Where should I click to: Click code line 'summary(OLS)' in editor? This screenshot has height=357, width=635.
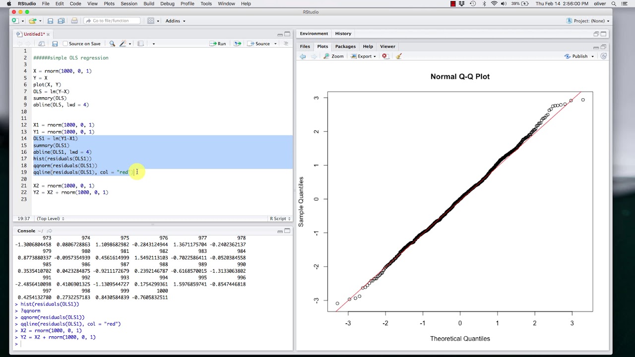click(50, 98)
